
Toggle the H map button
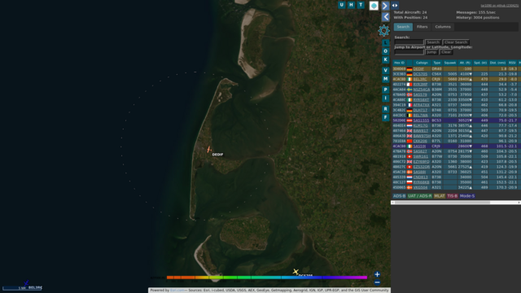coord(351,5)
